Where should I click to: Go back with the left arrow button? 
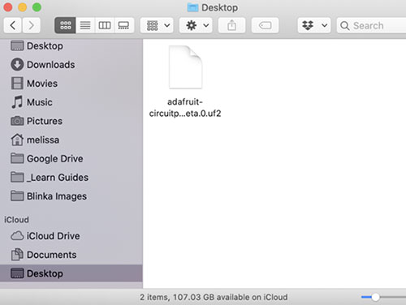pos(12,25)
